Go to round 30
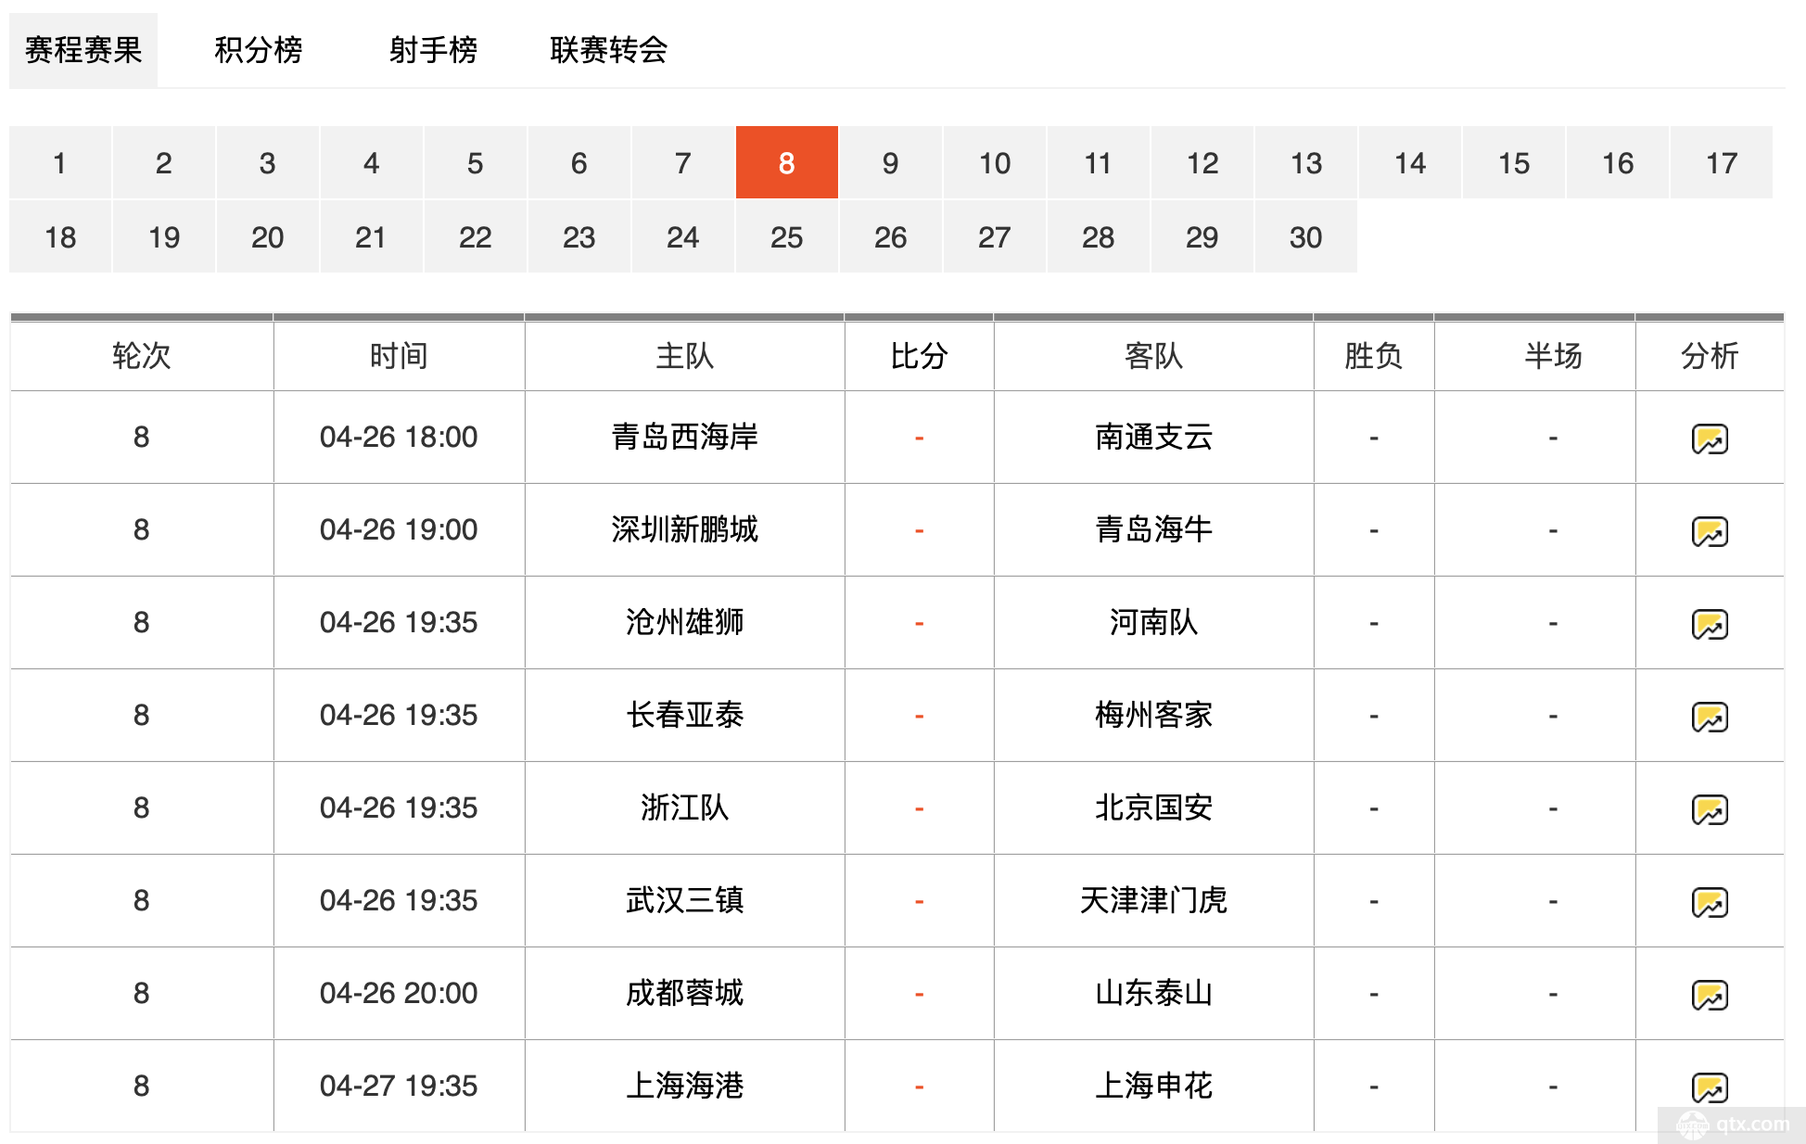Image resolution: width=1806 pixels, height=1144 pixels. [1305, 237]
